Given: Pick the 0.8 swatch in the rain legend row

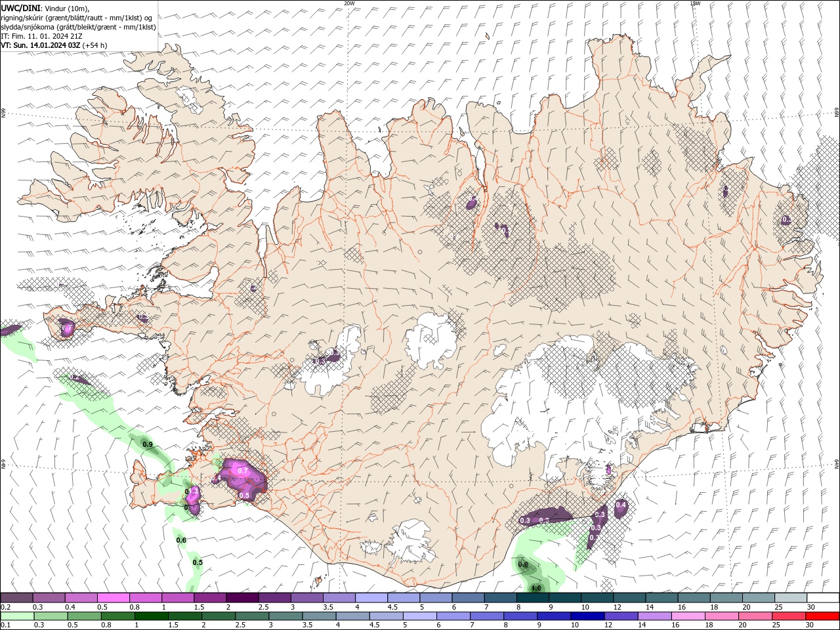Looking at the screenshot, I should [x=117, y=616].
